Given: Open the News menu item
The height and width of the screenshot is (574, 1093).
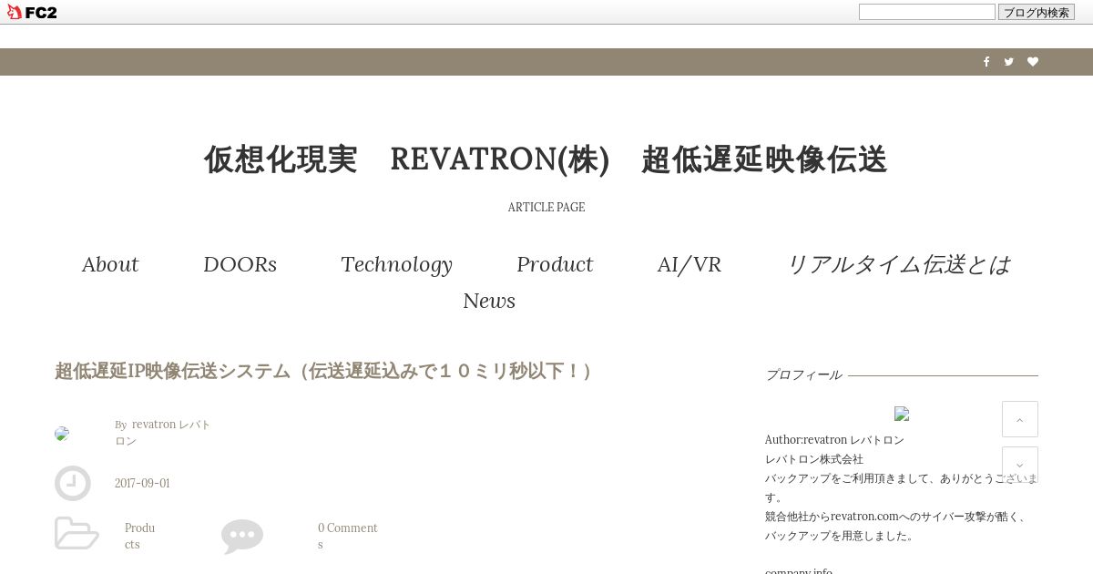Looking at the screenshot, I should click(x=489, y=301).
